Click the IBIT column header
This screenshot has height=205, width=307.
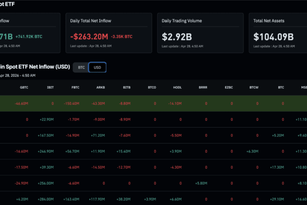coord(51,87)
